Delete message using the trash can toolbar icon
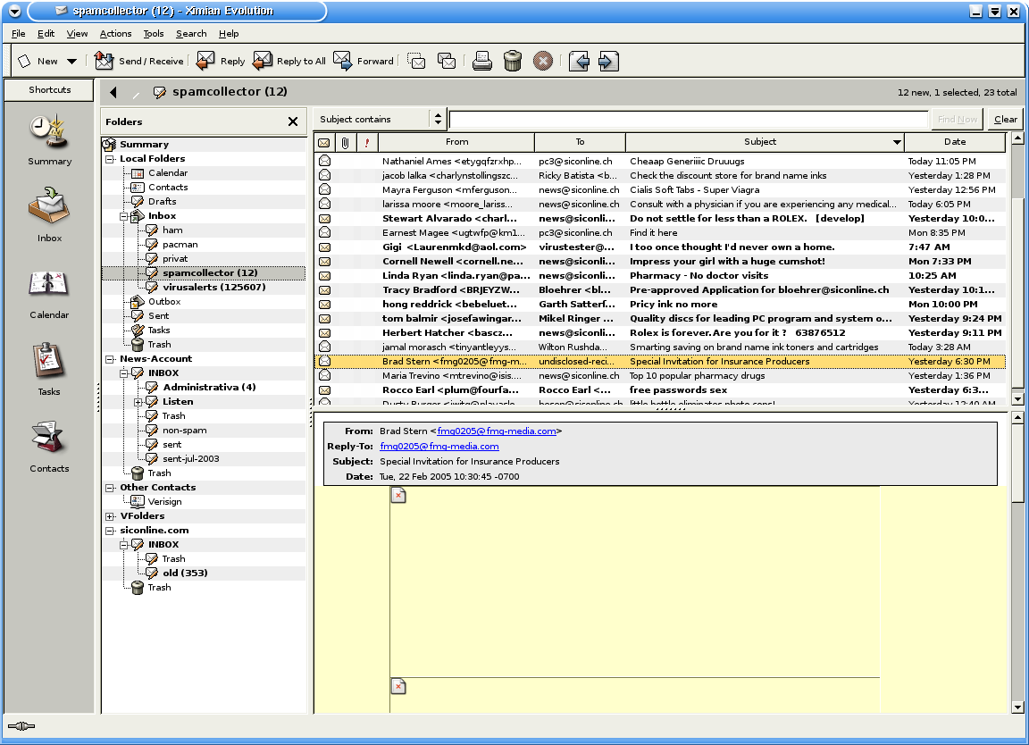The image size is (1029, 745). (x=512, y=61)
